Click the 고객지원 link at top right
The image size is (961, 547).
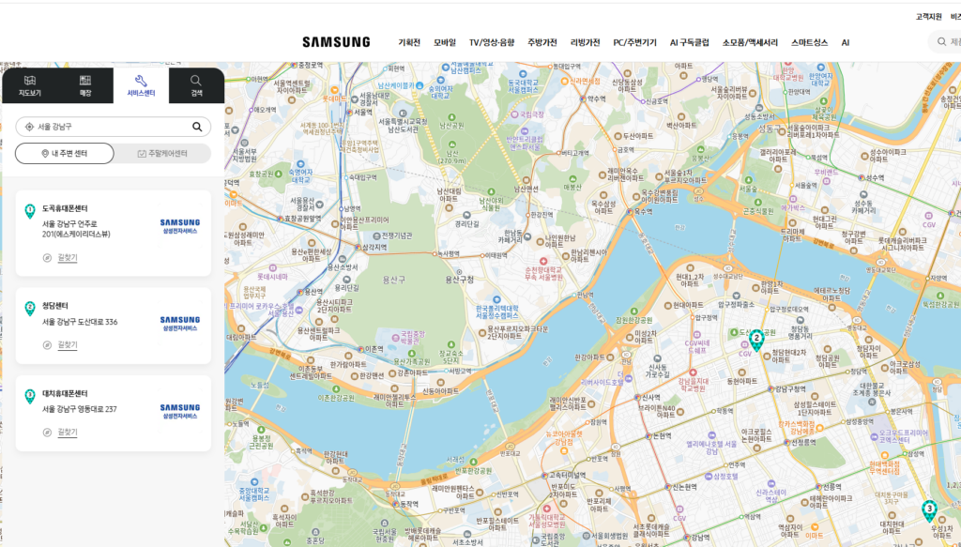(928, 17)
